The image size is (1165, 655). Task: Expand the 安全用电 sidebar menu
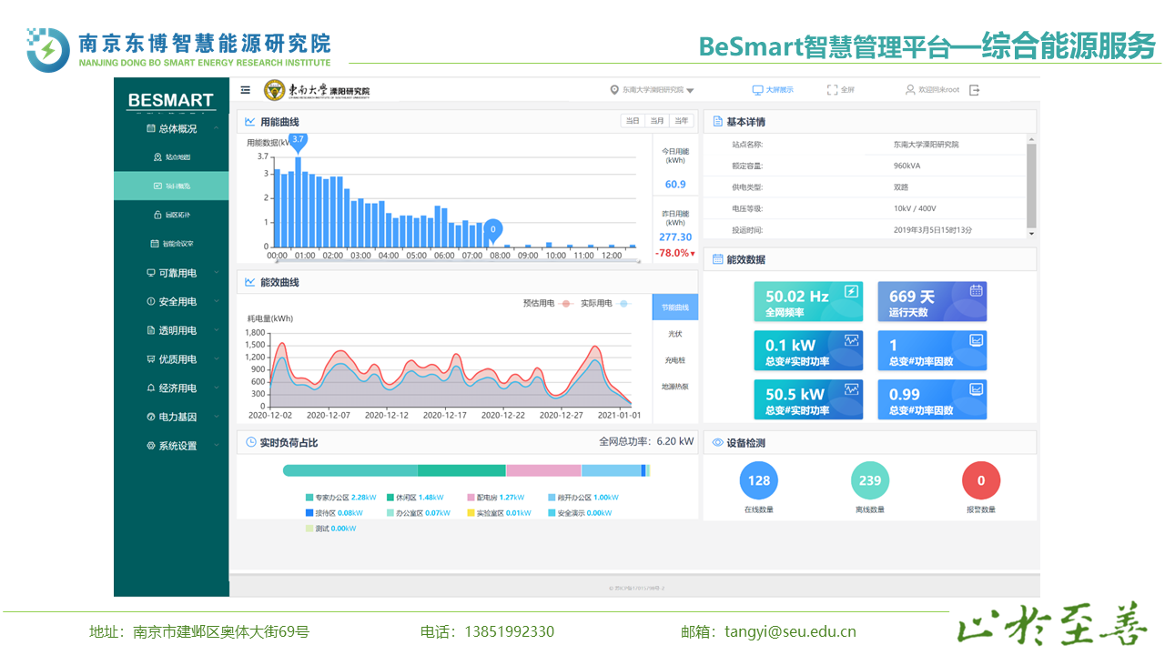click(171, 301)
